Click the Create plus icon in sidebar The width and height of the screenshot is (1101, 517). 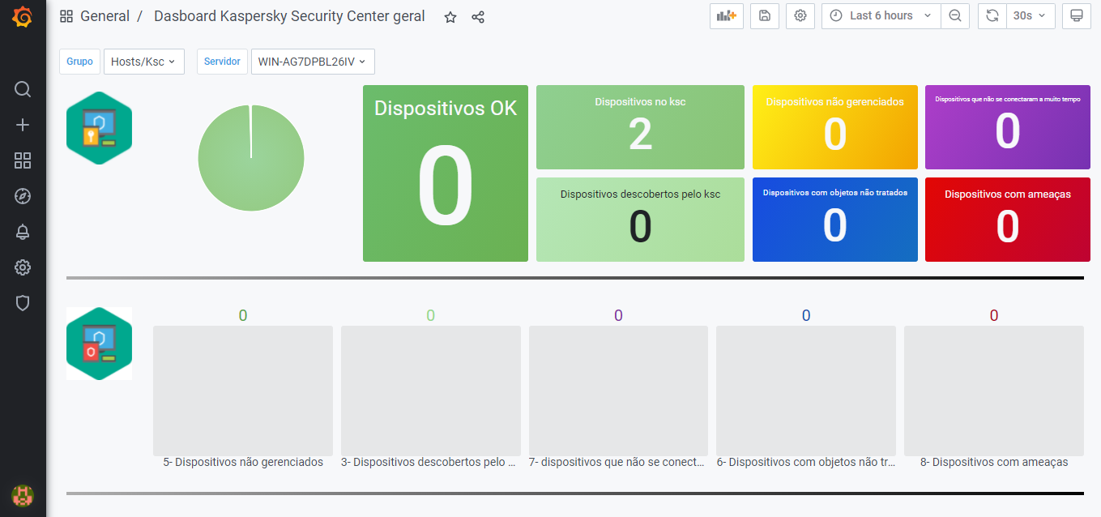point(23,125)
